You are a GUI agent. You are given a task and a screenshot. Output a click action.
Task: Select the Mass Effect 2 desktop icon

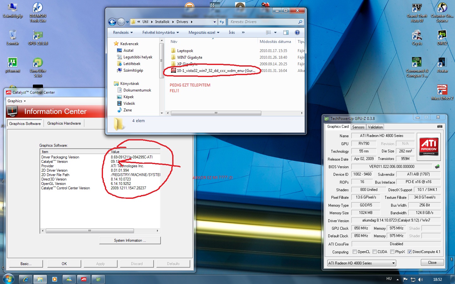click(x=442, y=92)
